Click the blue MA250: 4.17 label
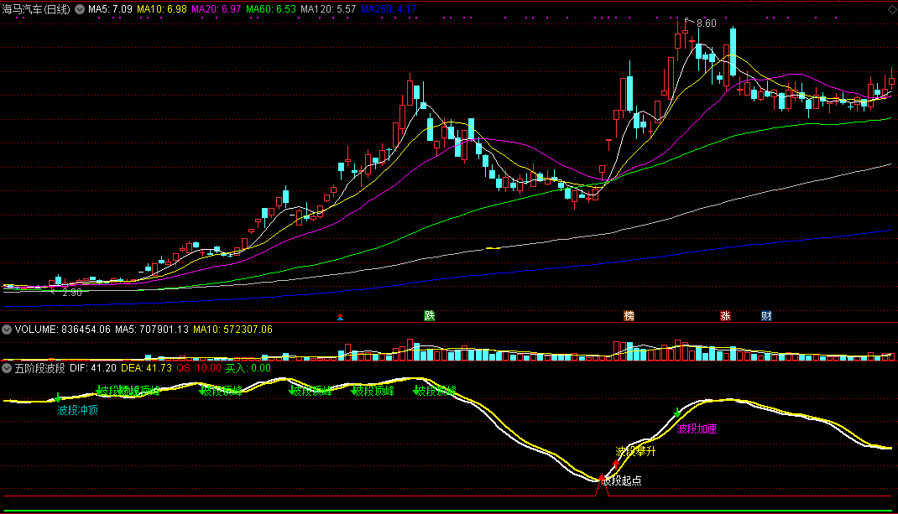 coord(389,9)
